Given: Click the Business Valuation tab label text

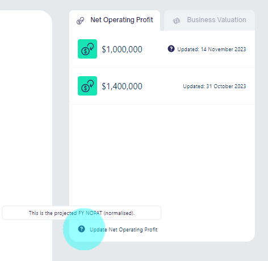Looking at the screenshot, I should coord(216,20).
